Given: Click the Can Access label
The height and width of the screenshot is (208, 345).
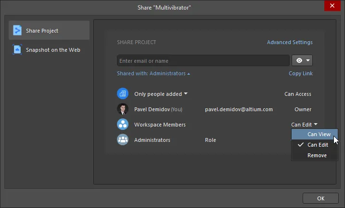Looking at the screenshot, I should [298, 94].
